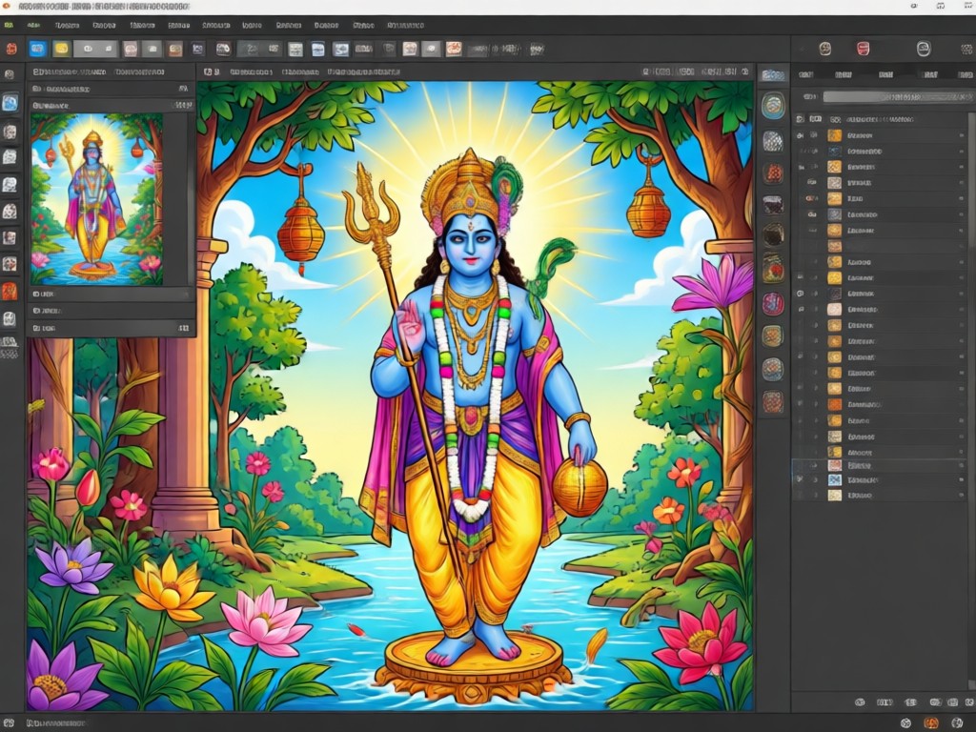Click the round gray icon above the layers panel
The width and height of the screenshot is (976, 732).
924,49
